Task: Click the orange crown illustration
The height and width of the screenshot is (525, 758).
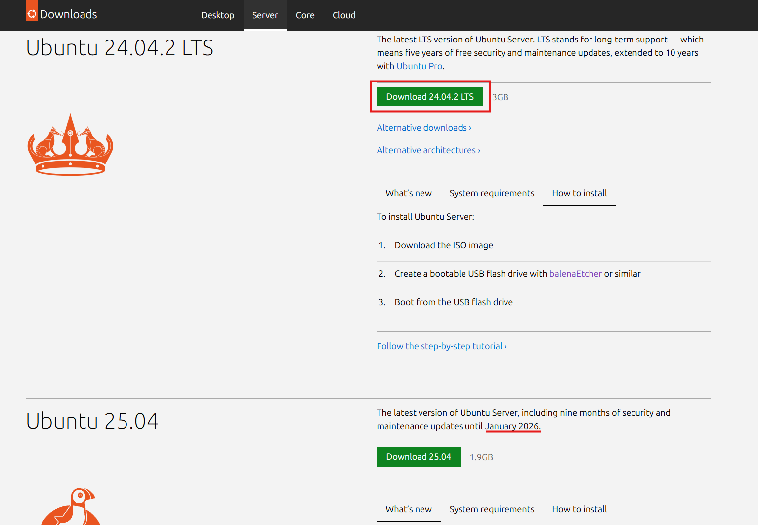Action: click(x=70, y=145)
